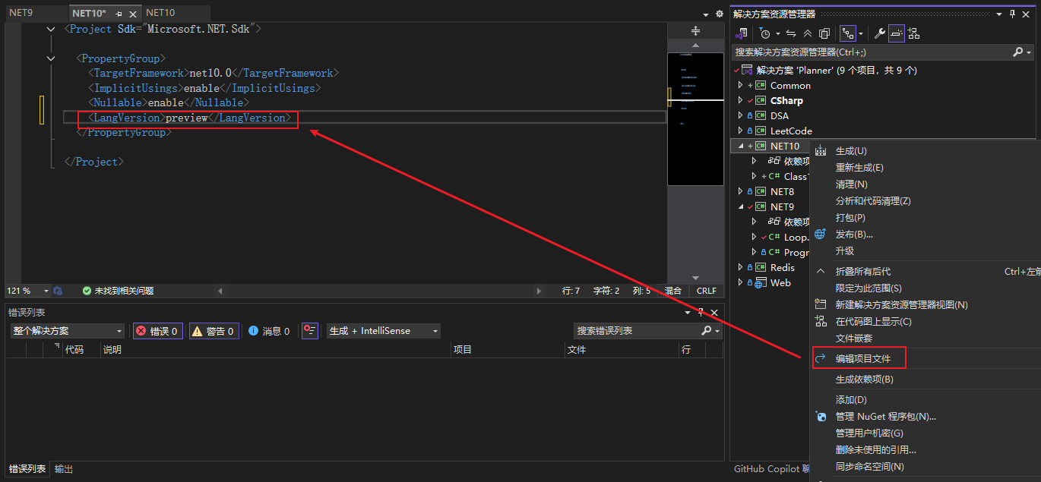This screenshot has height=482, width=1041.
Task: Click View Class Diagram icon in Solution Explorer toolbar
Action: tap(913, 33)
